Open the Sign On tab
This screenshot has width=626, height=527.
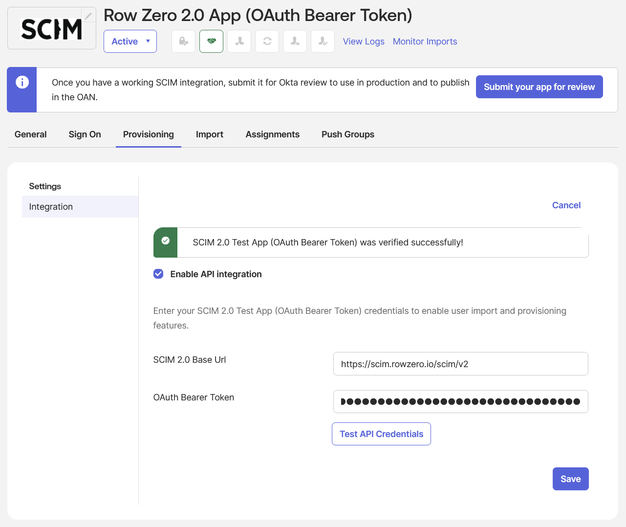pyautogui.click(x=85, y=134)
